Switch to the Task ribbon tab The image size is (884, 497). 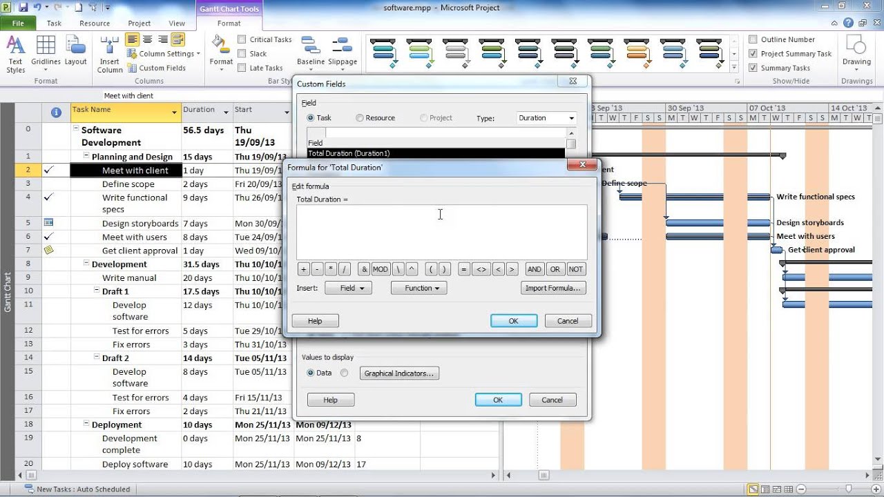pyautogui.click(x=54, y=23)
